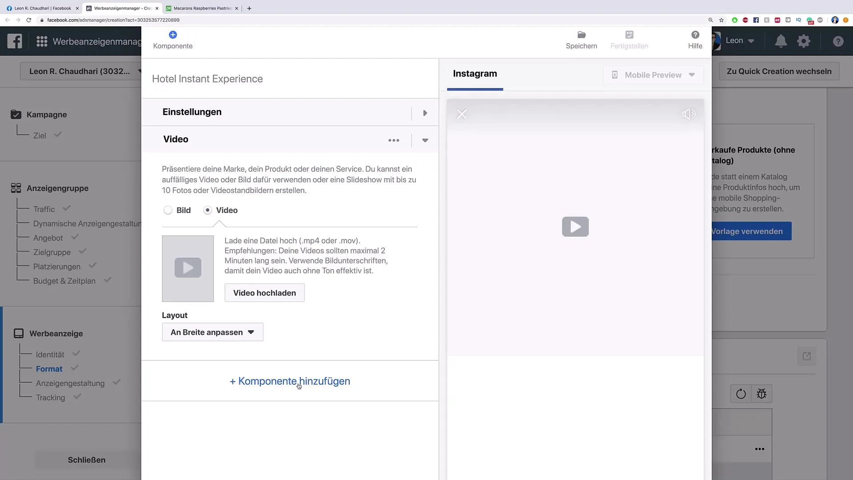This screenshot has width=853, height=480.
Task: Click the video play icon in preview
Action: click(x=575, y=227)
